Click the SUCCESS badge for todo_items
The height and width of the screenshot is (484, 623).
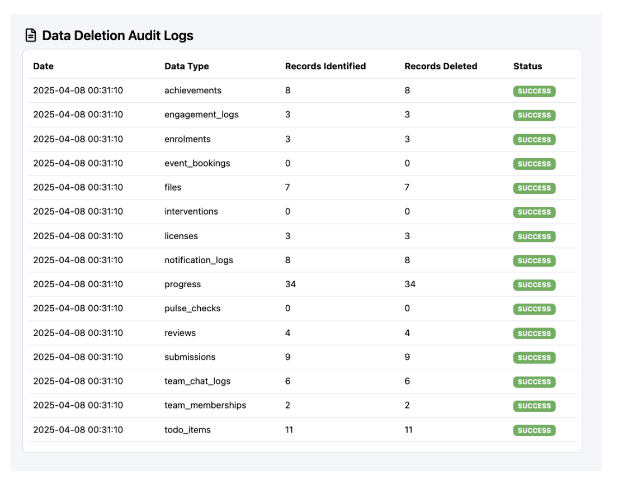tap(534, 430)
